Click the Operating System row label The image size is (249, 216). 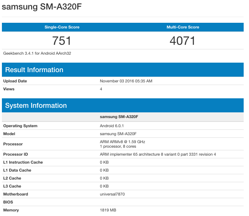coord(20,126)
